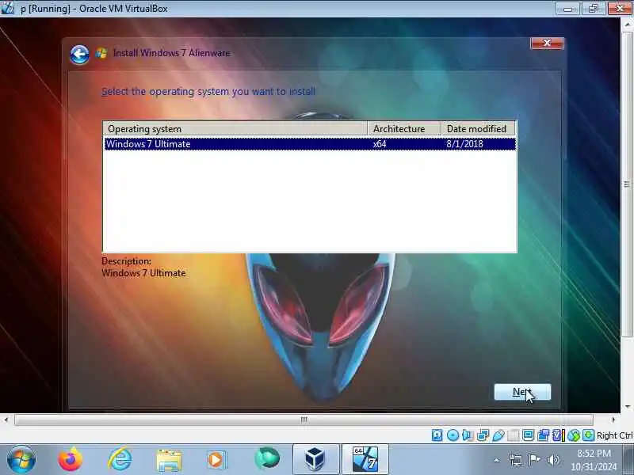Click the Windows flag icon in installer title
The image size is (634, 475).
[101, 53]
